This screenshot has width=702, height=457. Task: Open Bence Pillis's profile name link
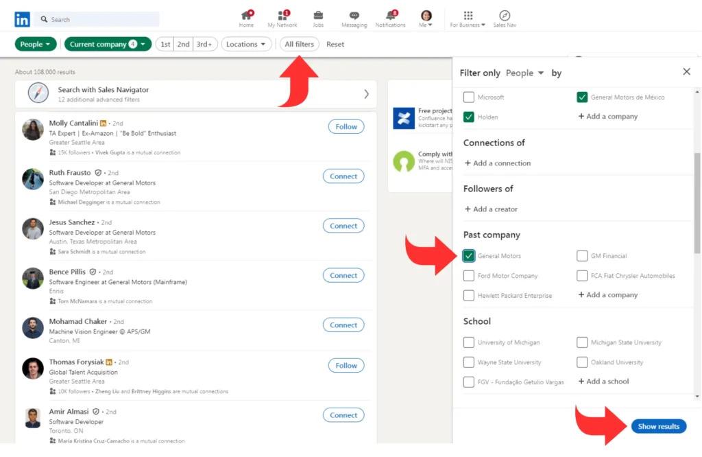pyautogui.click(x=67, y=272)
